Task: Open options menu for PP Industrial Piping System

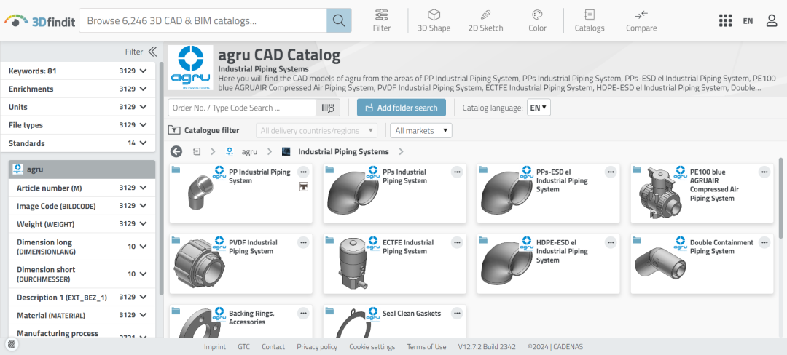Action: tap(303, 172)
